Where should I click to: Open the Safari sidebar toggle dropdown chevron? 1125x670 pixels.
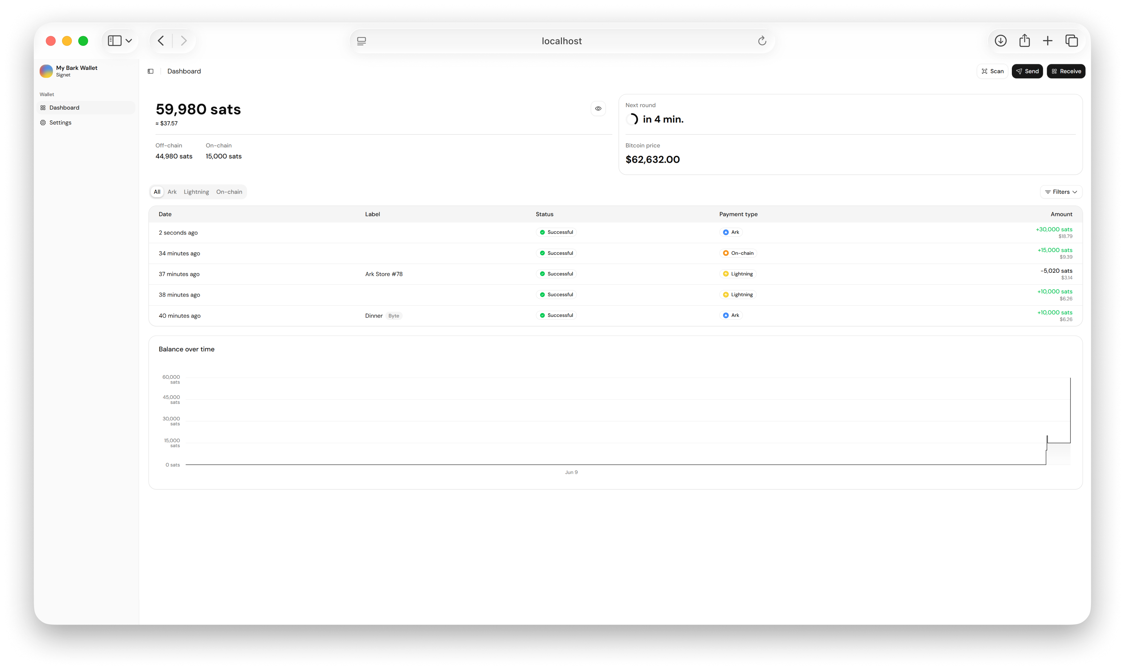(129, 41)
